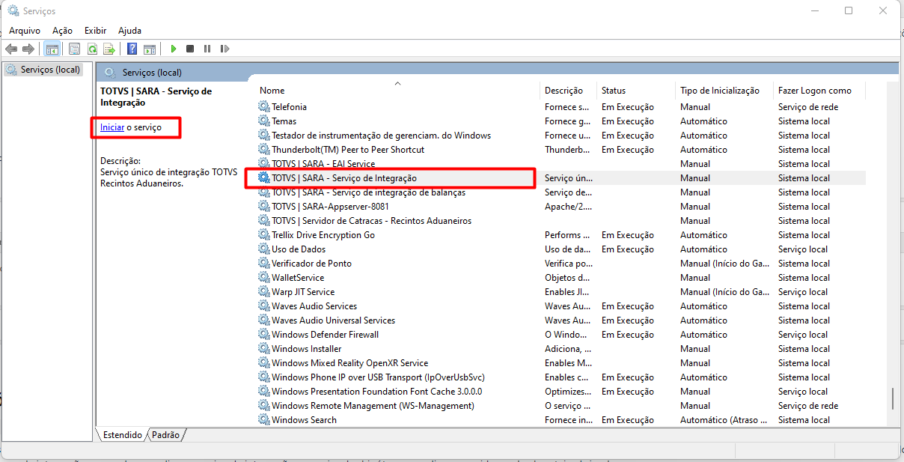Click the gear icon beside Telefonia
Image resolution: width=904 pixels, height=462 pixels.
click(264, 107)
